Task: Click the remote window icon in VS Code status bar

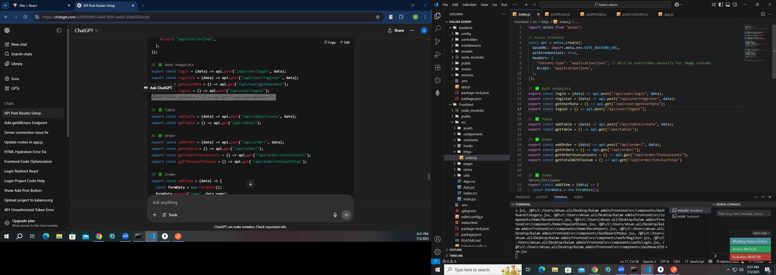Action: [436, 262]
